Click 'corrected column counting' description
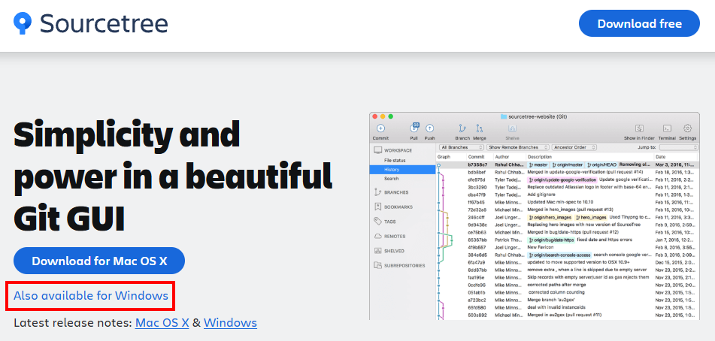 tap(556, 292)
